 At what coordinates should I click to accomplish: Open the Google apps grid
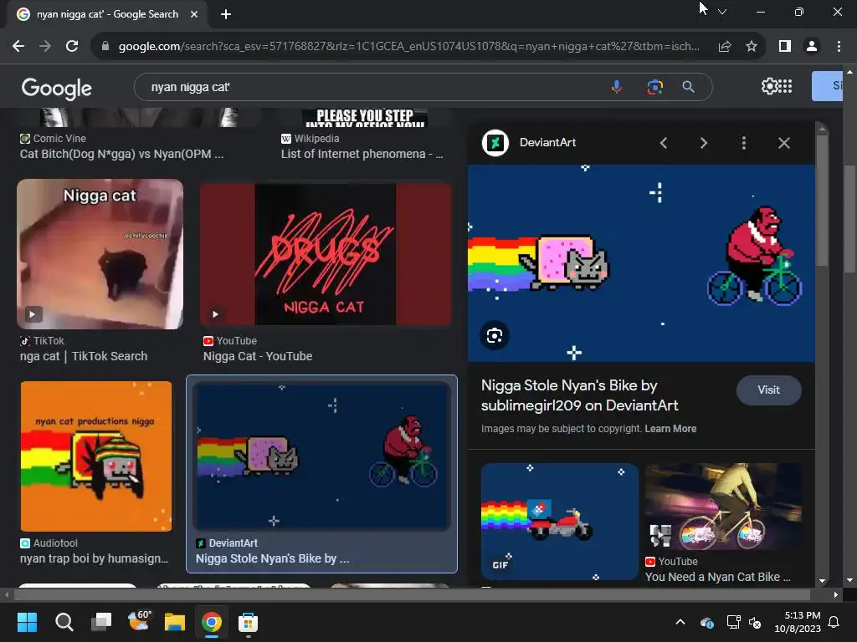click(x=785, y=86)
